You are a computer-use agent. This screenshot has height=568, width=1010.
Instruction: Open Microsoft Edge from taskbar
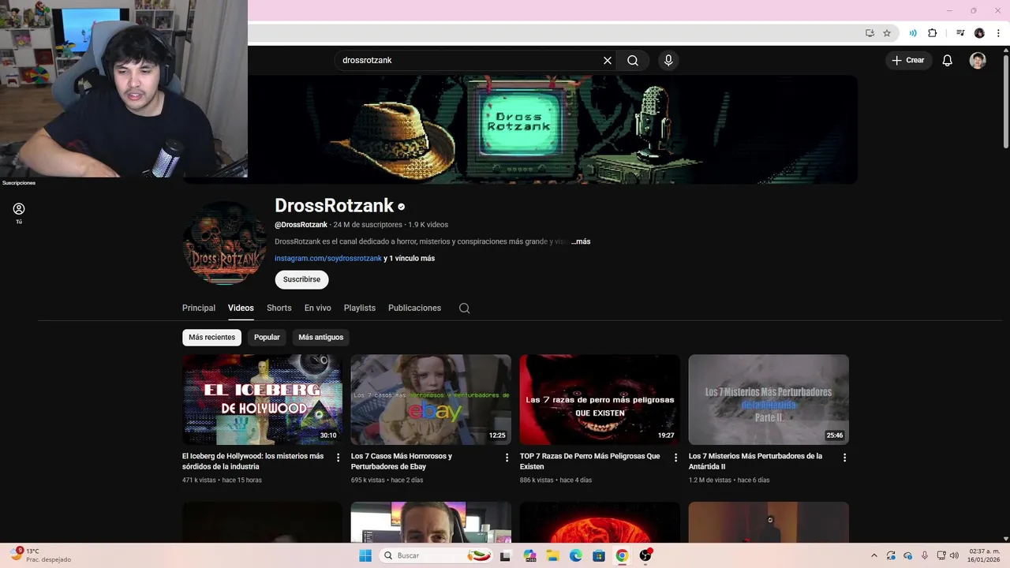(x=576, y=555)
